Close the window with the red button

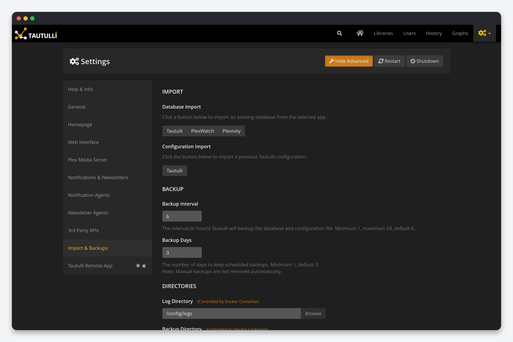[19, 18]
